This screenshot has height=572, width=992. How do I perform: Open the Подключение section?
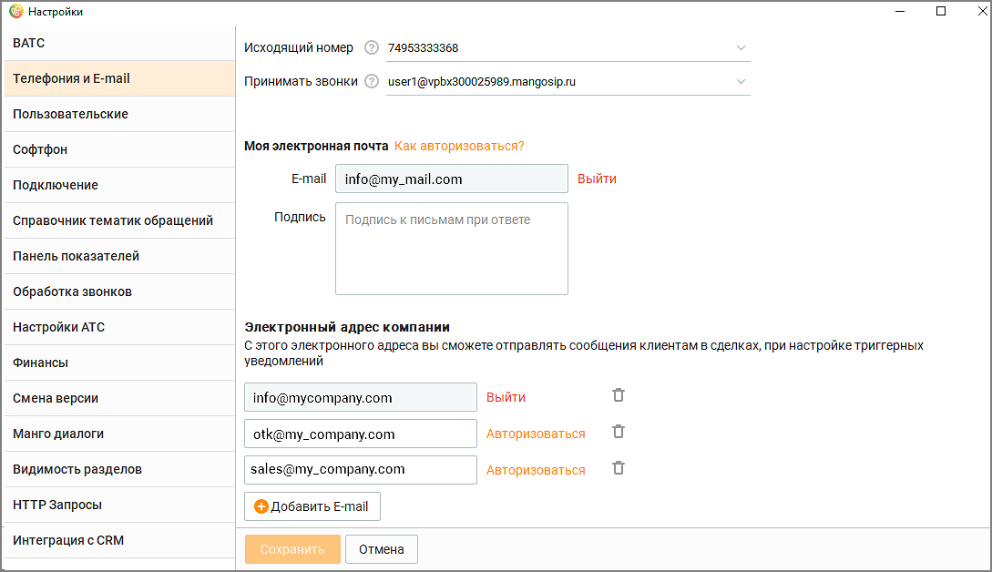[119, 185]
